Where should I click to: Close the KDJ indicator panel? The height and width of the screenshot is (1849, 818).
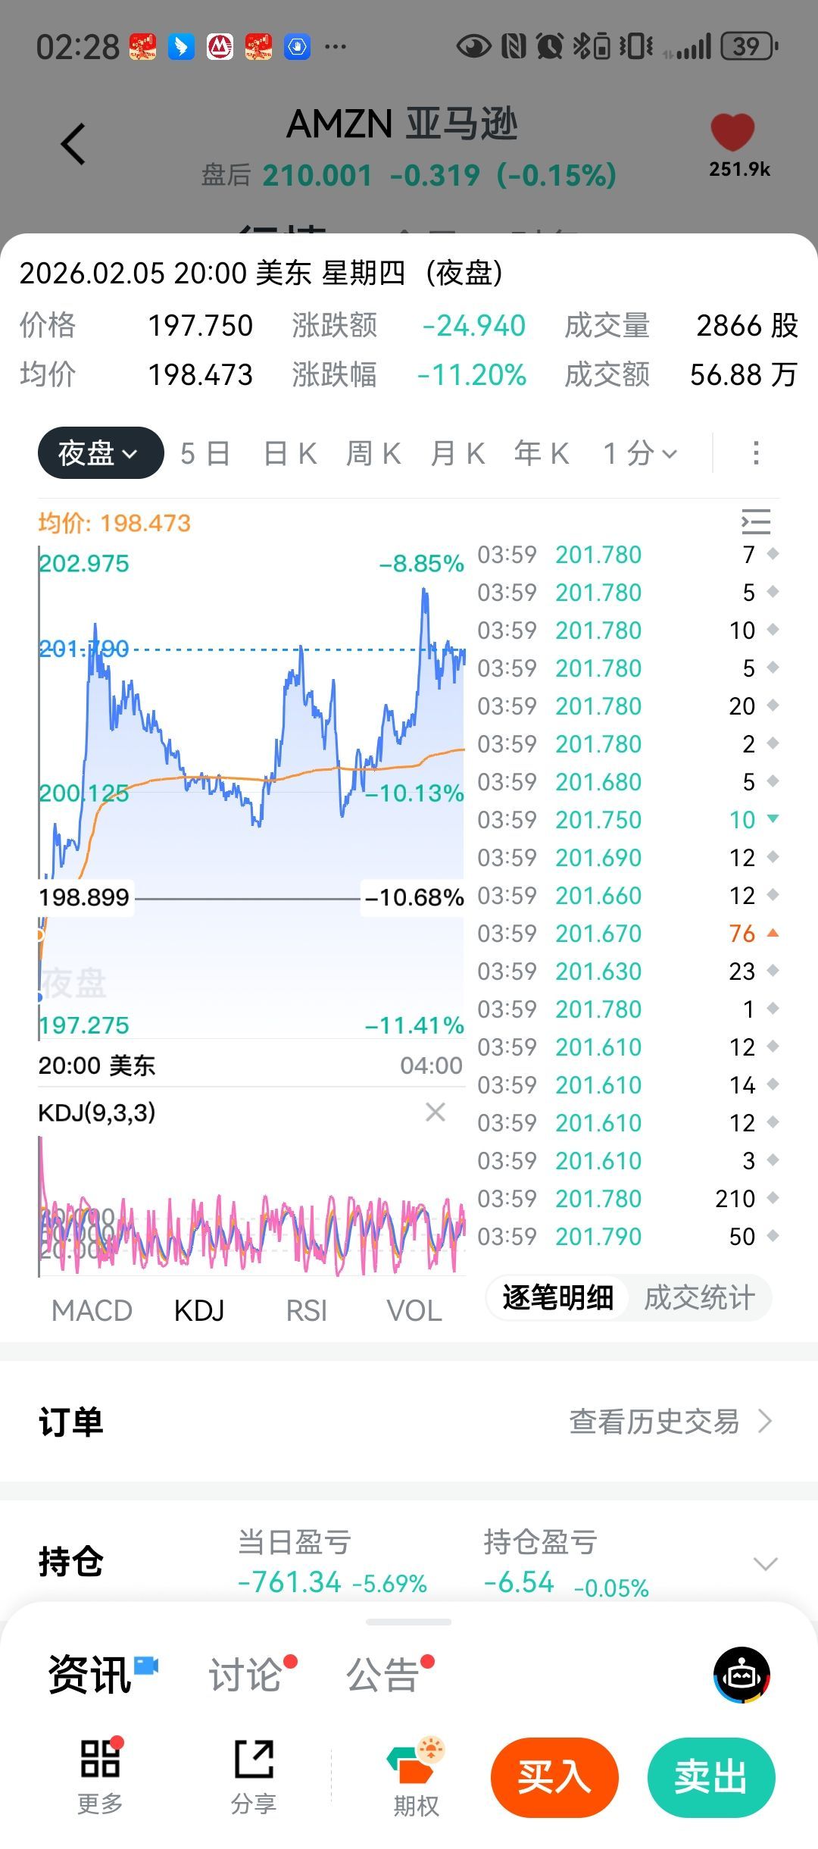tap(436, 1112)
